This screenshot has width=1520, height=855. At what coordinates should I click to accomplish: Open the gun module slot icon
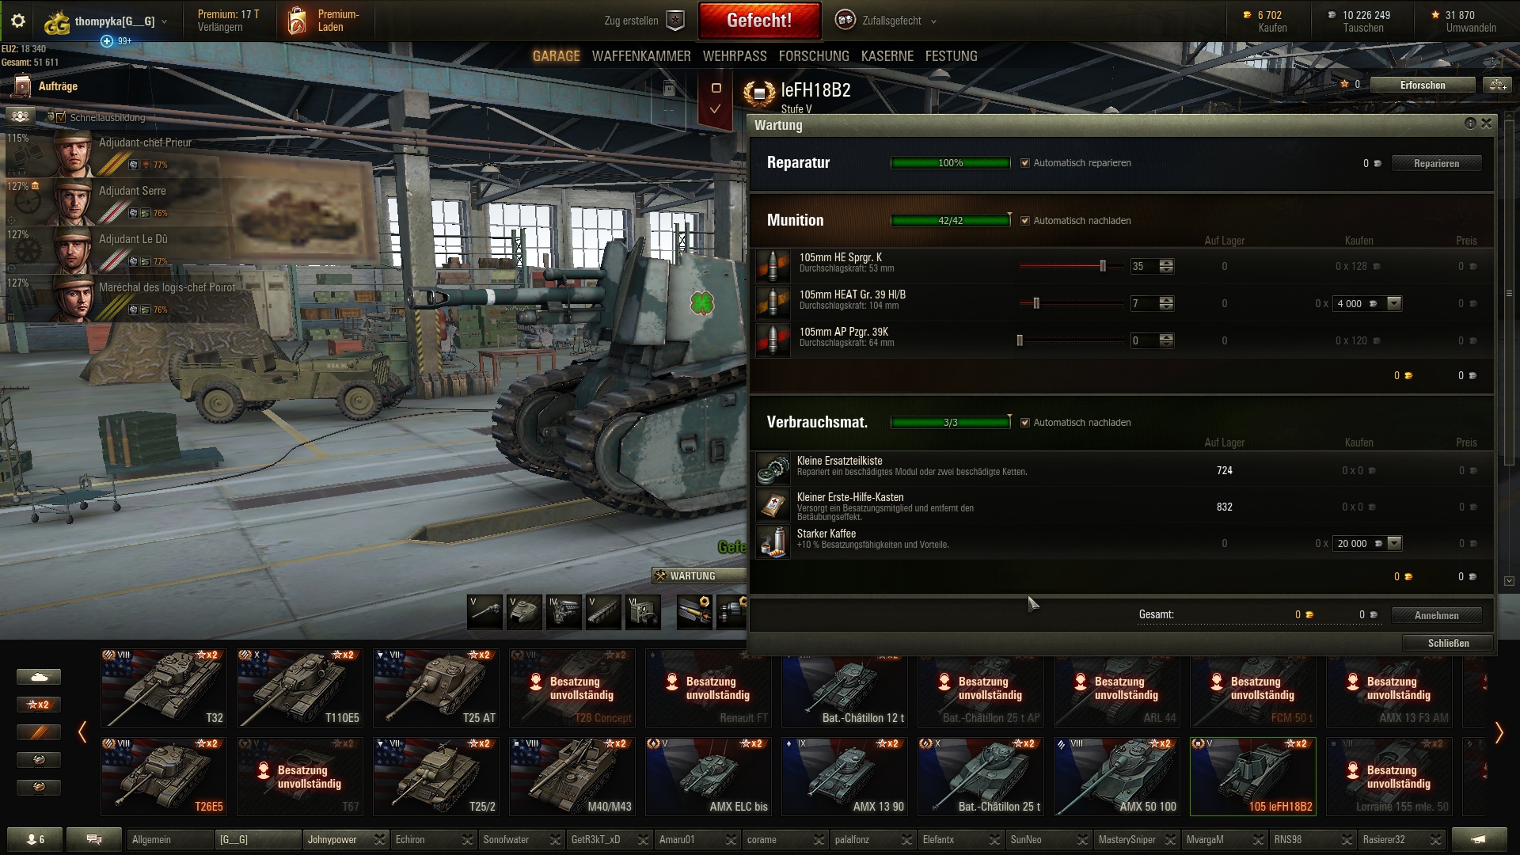(x=484, y=613)
